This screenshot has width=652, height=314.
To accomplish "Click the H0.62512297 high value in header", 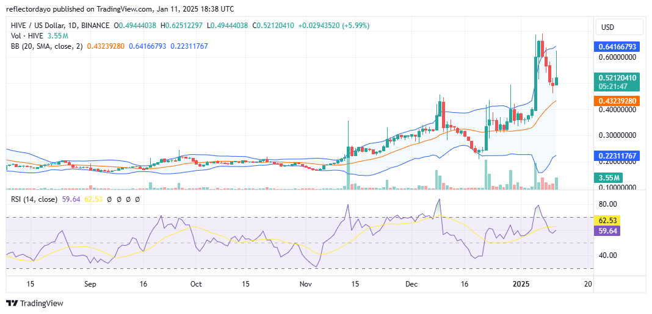I will tap(183, 26).
